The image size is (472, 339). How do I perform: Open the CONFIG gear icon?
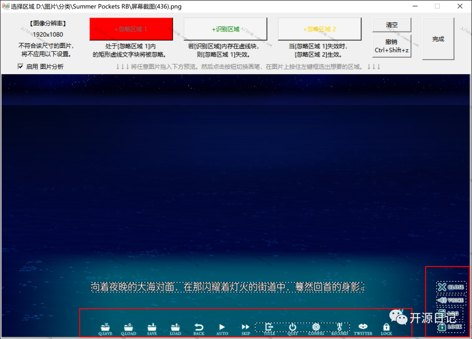316,328
